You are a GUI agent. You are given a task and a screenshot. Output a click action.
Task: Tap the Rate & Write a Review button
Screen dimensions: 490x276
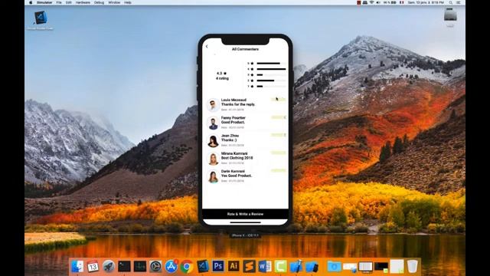(x=245, y=214)
